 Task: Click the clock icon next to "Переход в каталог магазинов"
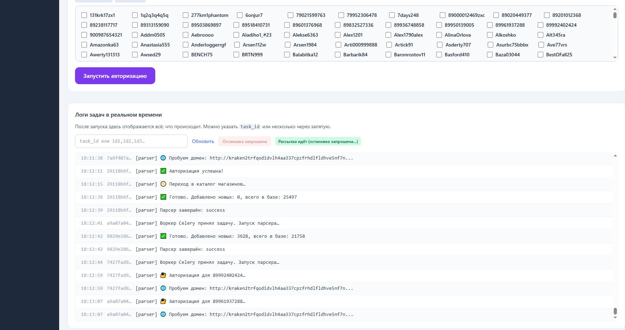[163, 184]
